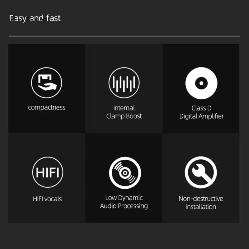Click the compactness label text

[46, 107]
